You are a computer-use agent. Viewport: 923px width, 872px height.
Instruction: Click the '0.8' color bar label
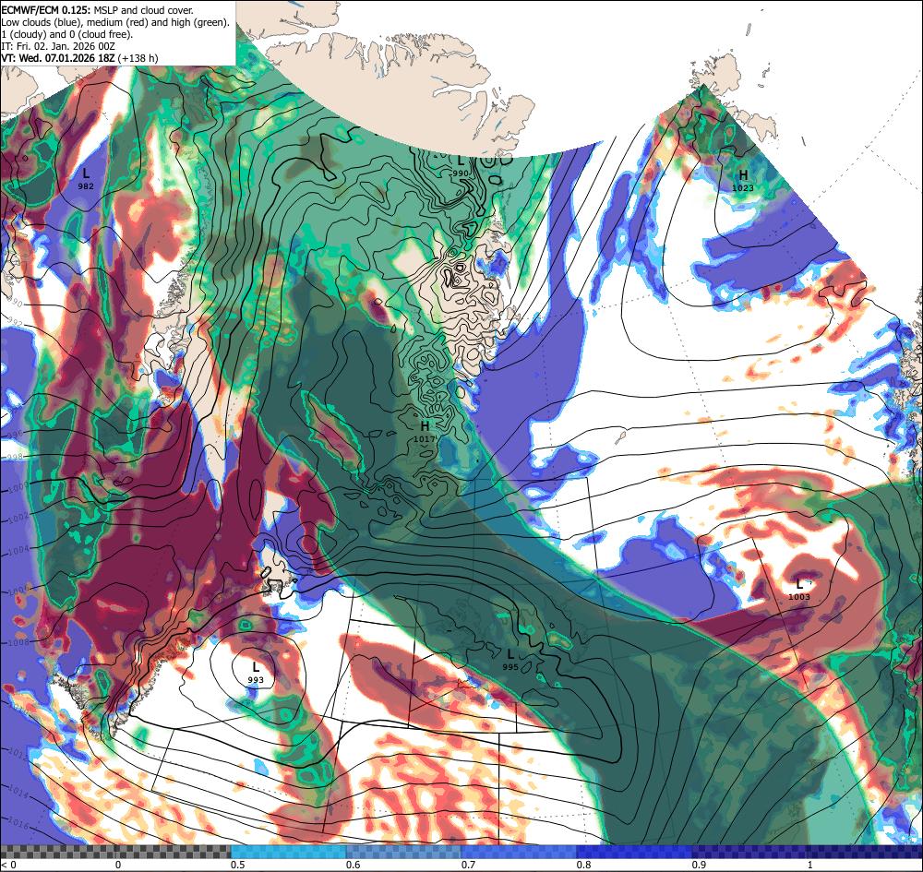(584, 865)
